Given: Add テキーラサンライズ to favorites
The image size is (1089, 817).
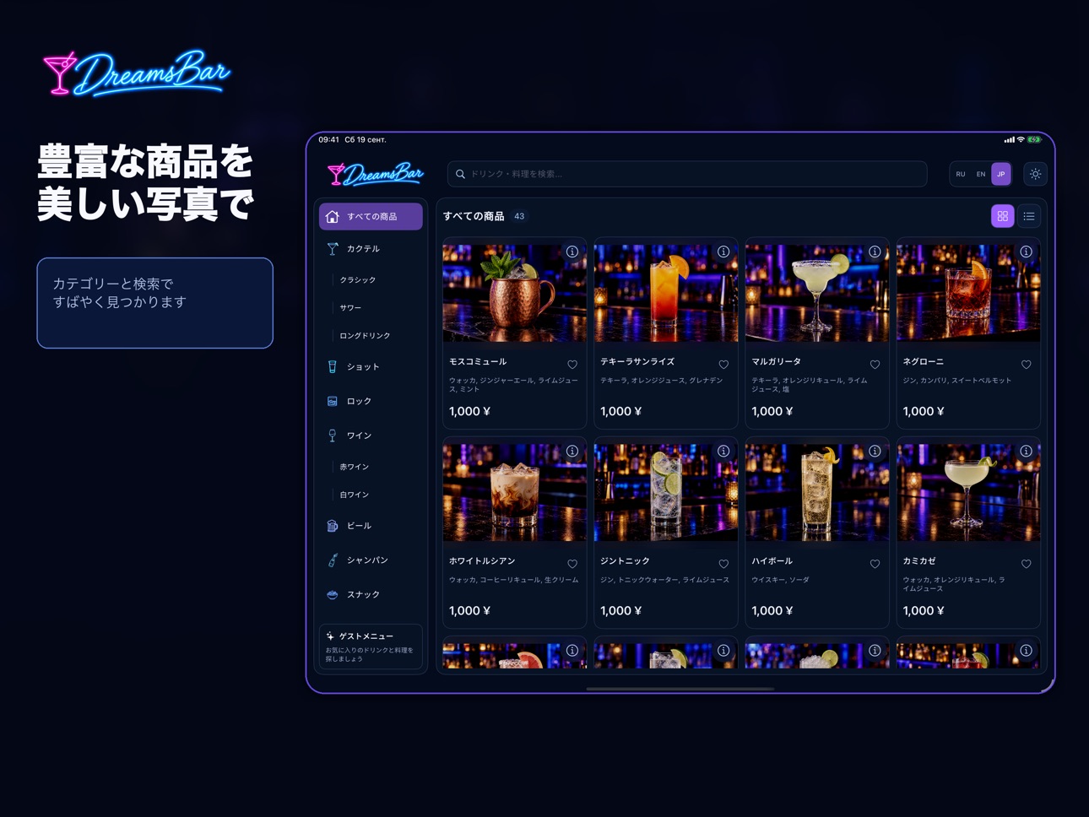Looking at the screenshot, I should coord(723,365).
